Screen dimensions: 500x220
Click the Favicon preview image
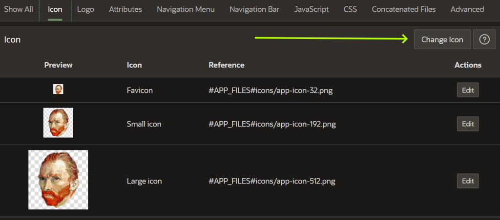click(x=58, y=90)
